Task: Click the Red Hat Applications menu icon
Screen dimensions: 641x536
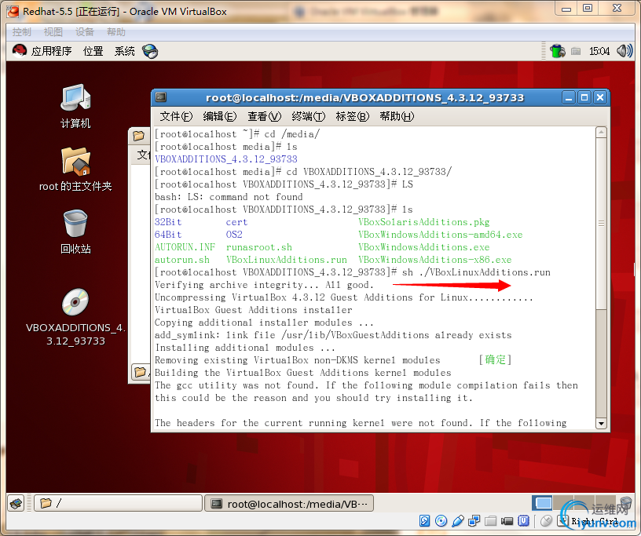Action: click(19, 51)
